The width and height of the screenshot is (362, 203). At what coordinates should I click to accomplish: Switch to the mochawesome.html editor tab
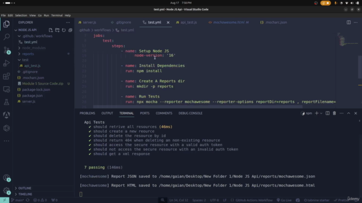pyautogui.click(x=229, y=23)
